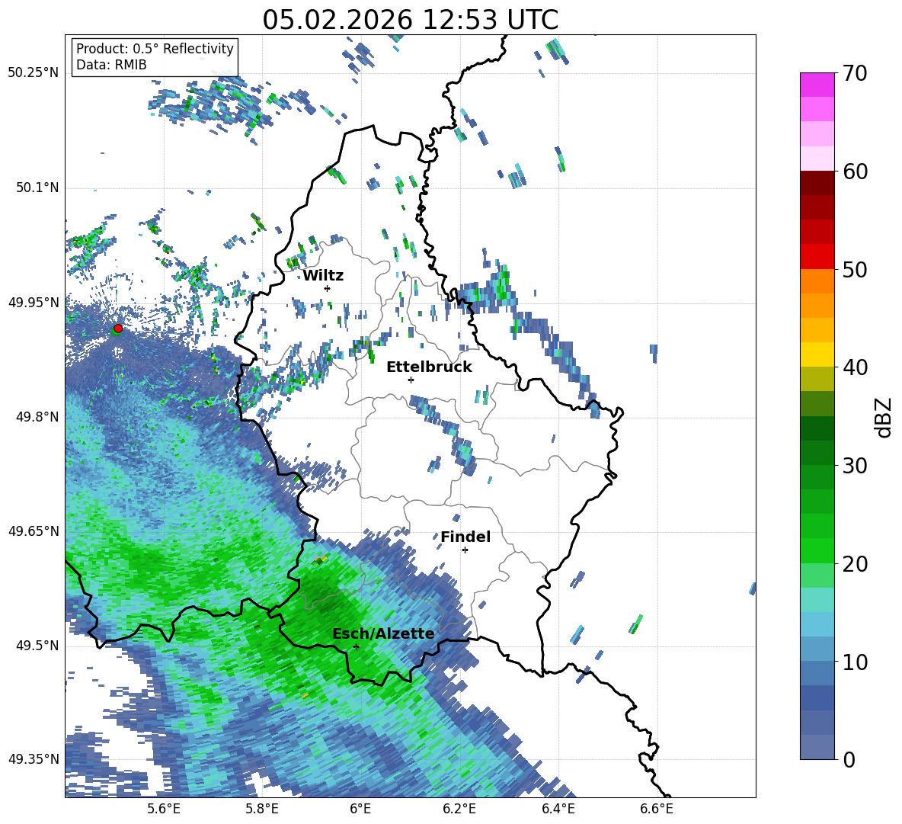Viewport: 902px width, 824px height.
Task: Click the 6.6°E longitude label
Action: 657,809
